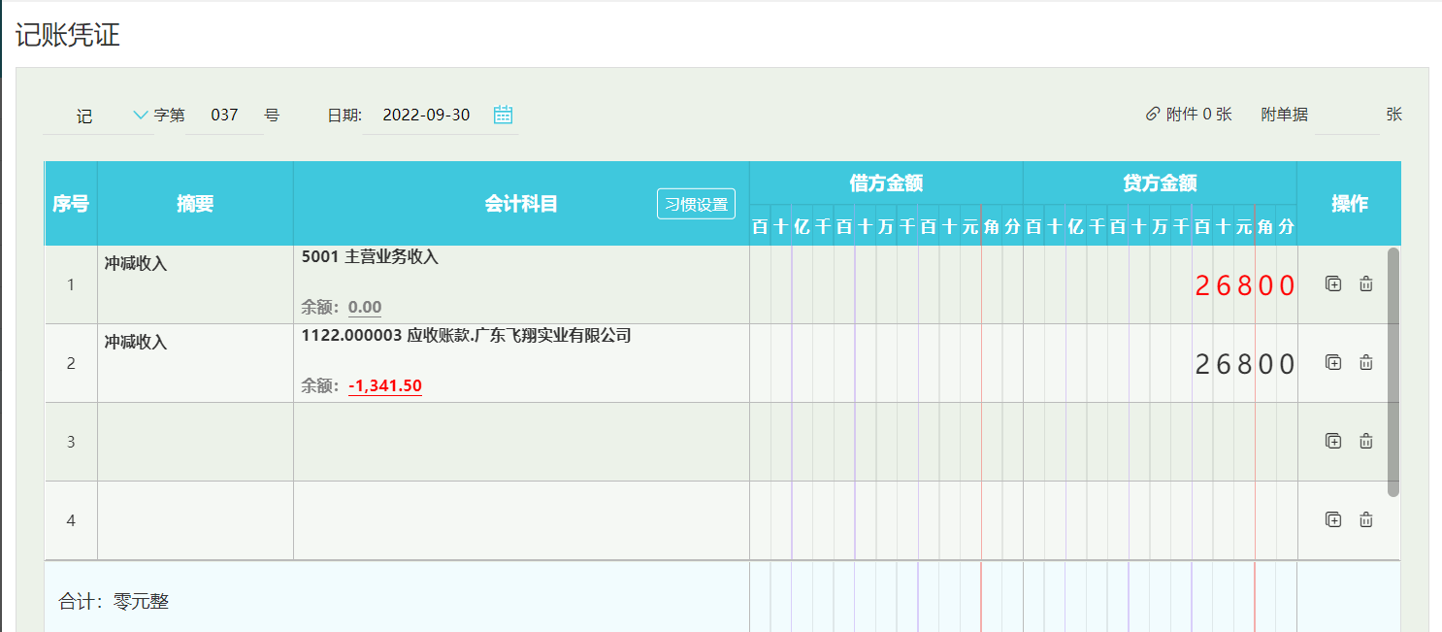Screen dimensions: 1442x632
Task: Open the 附件 0 张 attachments link
Action: (x=1198, y=115)
